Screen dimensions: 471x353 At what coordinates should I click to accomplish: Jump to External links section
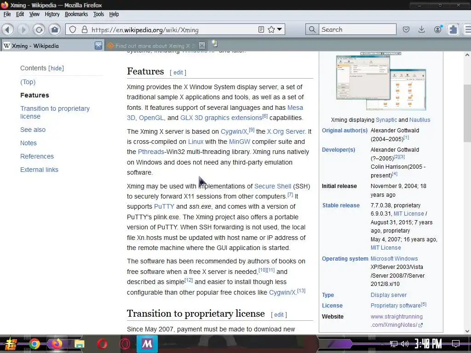coord(39,170)
